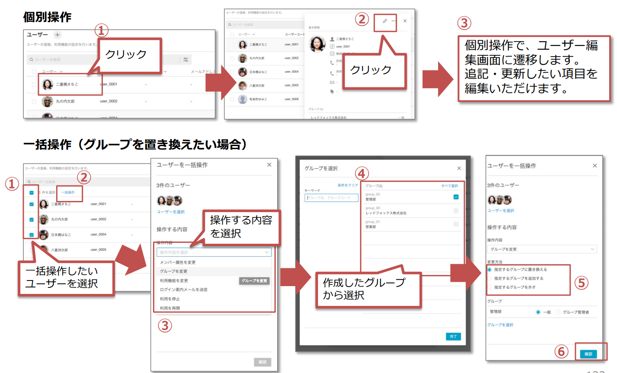Click 日本橋はなこ's avatar in the checked bulk-selection list
This screenshot has width=617, height=373.
(x=44, y=235)
